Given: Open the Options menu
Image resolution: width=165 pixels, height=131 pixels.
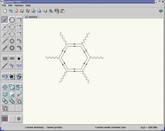Looking at the screenshot, I should 19,5.
